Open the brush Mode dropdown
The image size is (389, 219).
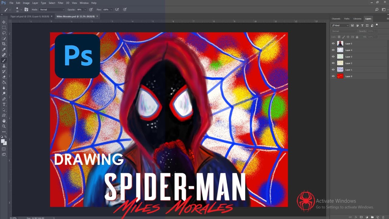pos(52,10)
